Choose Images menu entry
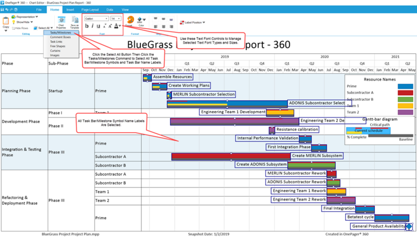This screenshot has width=417, height=237. pos(61,55)
